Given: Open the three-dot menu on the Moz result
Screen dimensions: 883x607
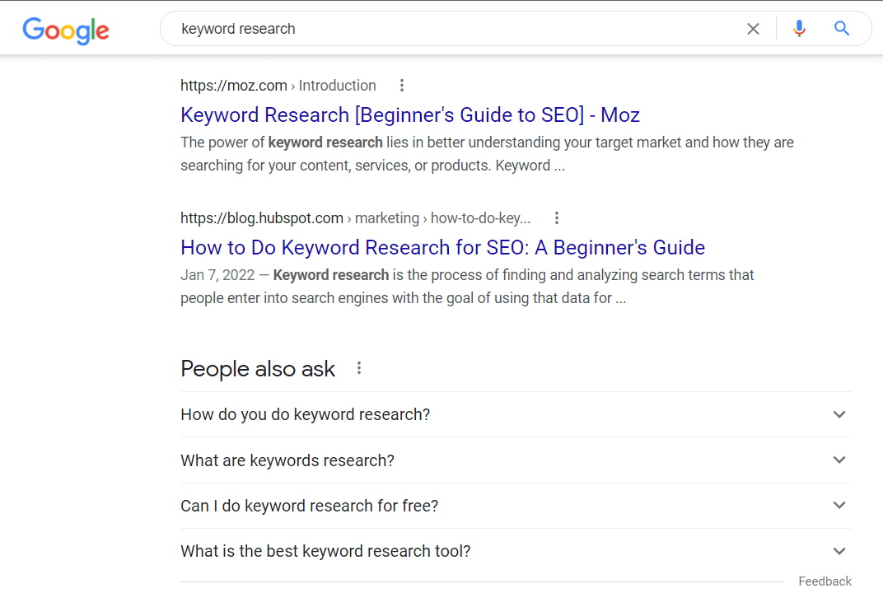Looking at the screenshot, I should 401,85.
